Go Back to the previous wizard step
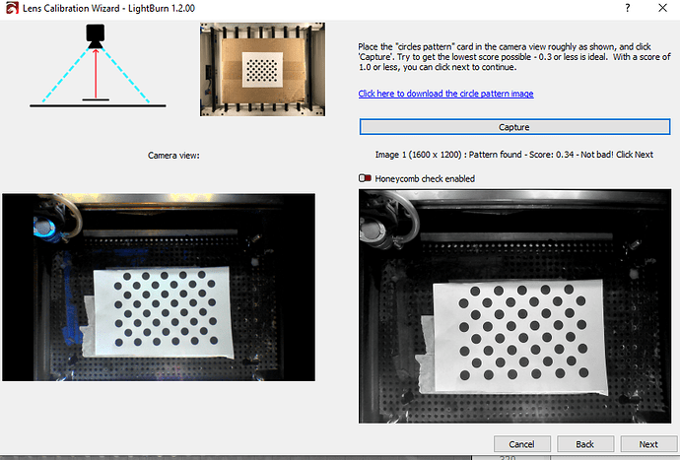This screenshot has width=680, height=460. pos(585,444)
